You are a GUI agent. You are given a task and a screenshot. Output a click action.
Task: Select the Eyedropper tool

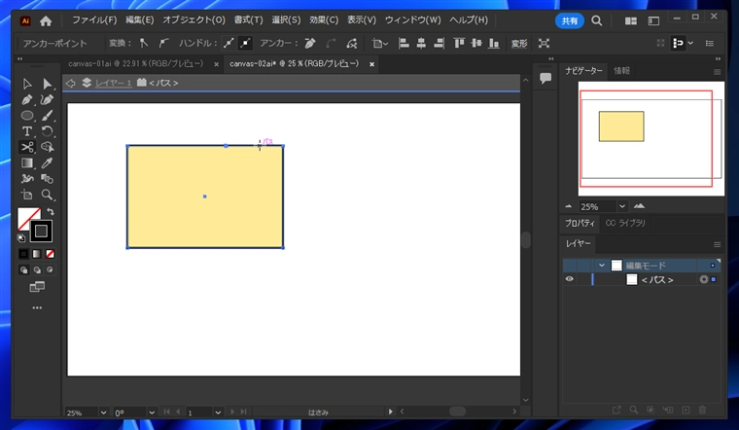(47, 163)
